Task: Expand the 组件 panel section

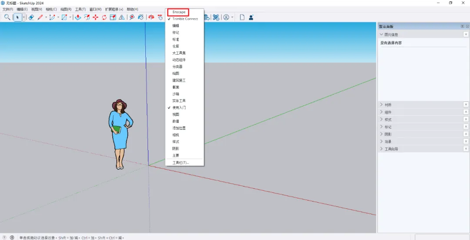Action: point(382,112)
